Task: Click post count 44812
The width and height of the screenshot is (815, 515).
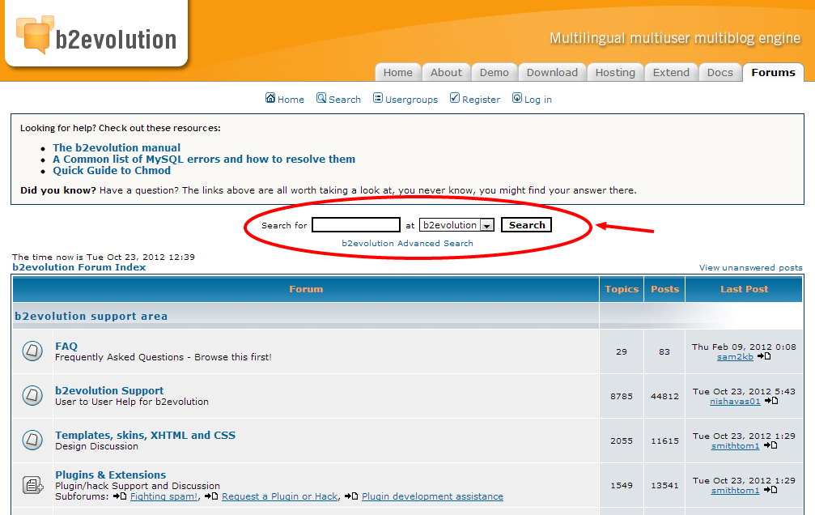Action: pyautogui.click(x=664, y=397)
